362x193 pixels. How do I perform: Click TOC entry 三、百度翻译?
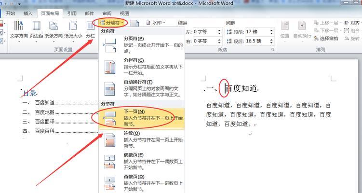(x=60, y=122)
